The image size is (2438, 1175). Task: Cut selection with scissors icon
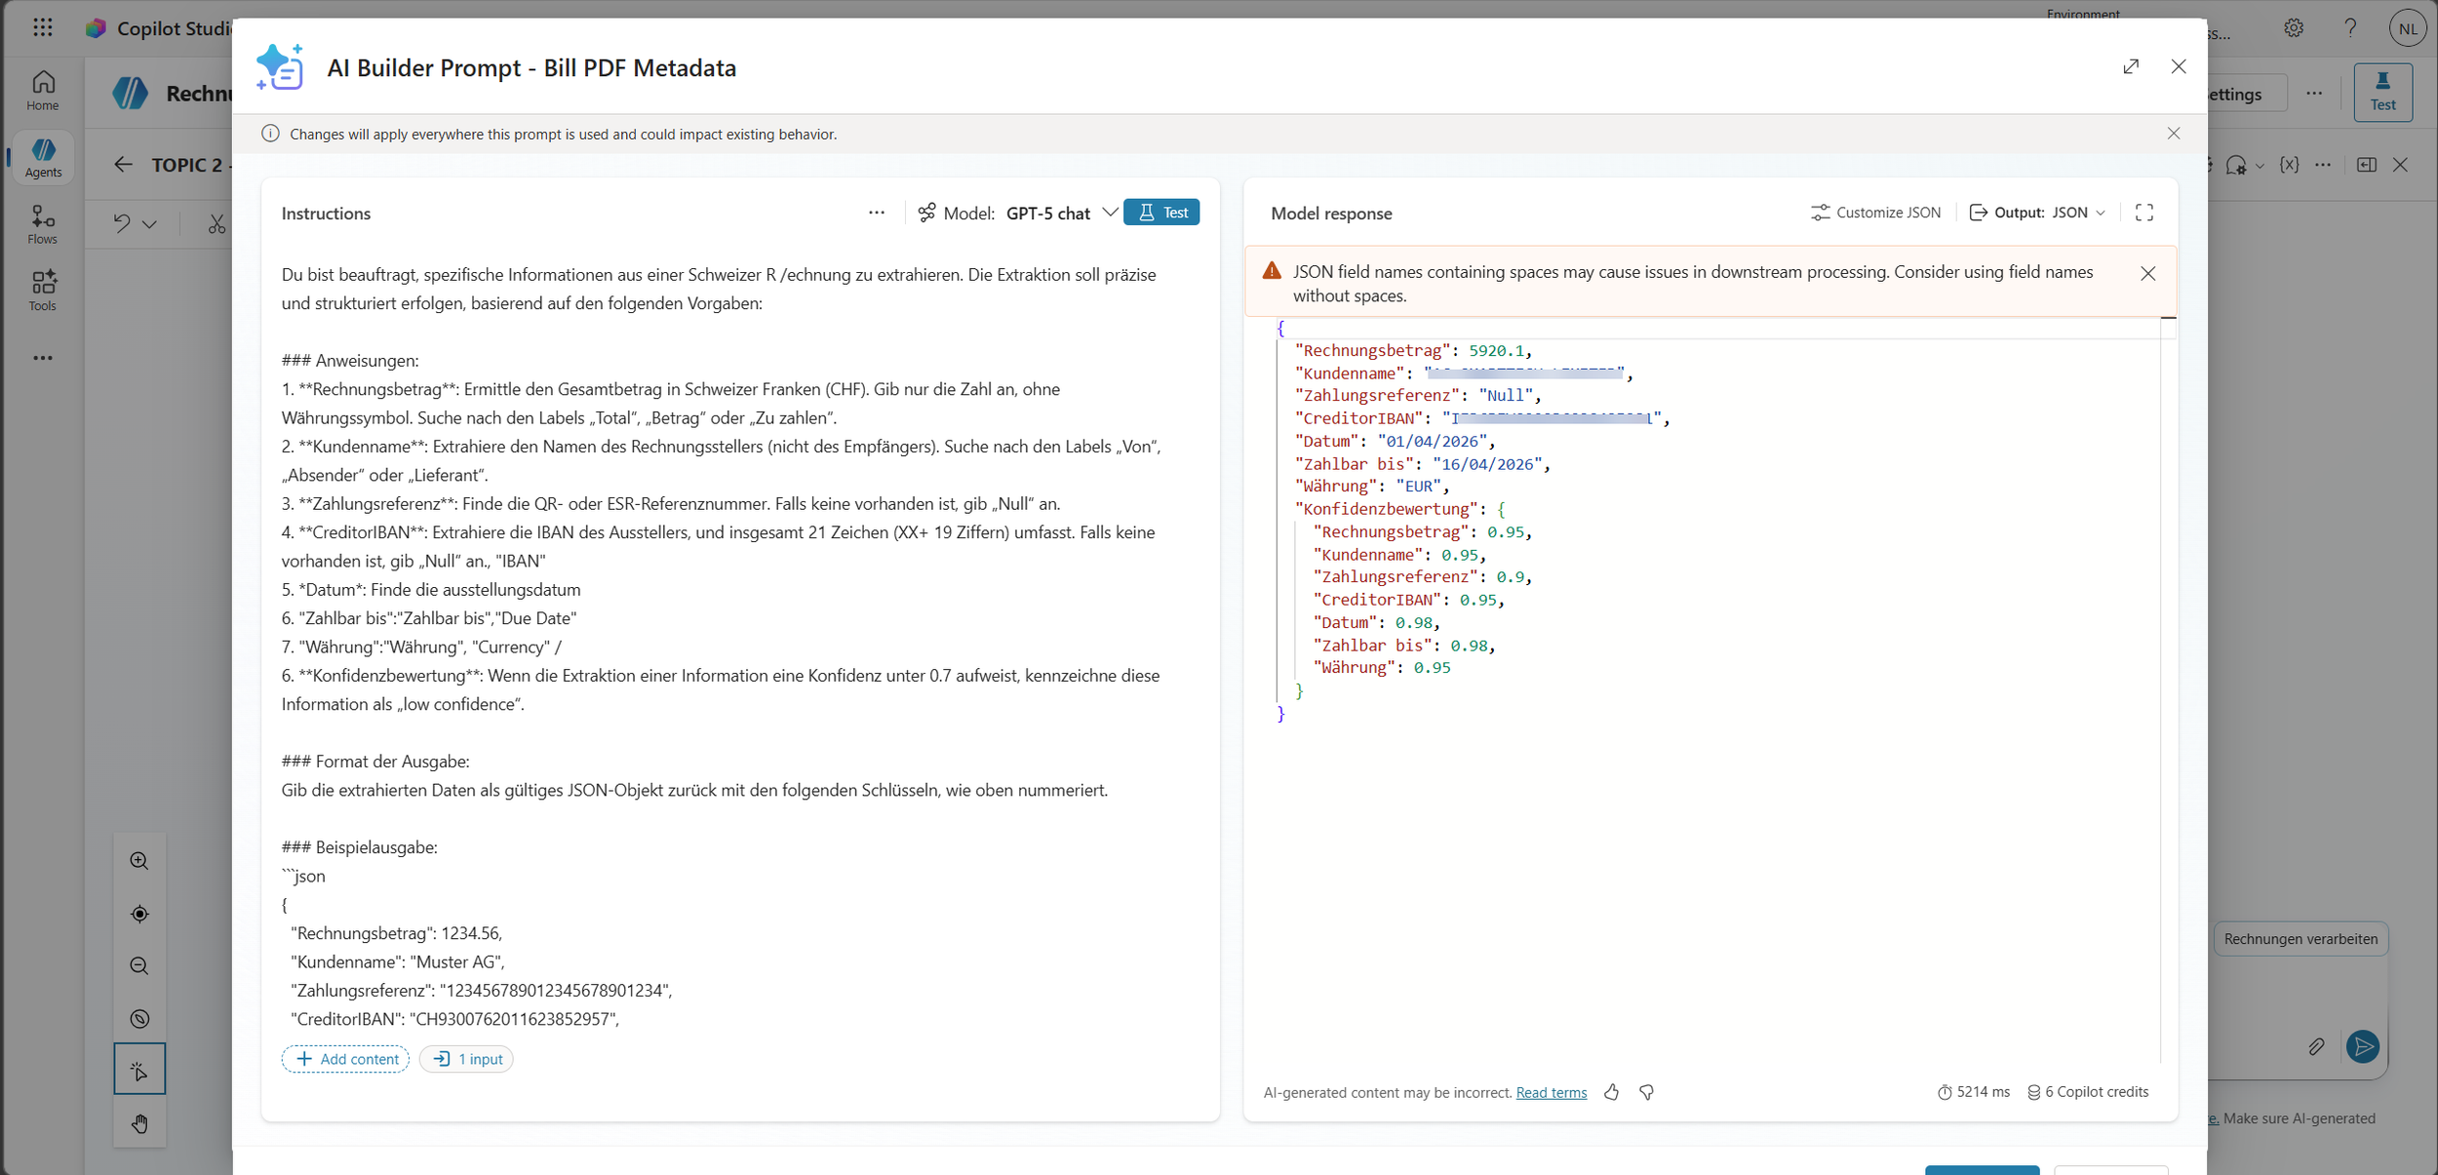[x=216, y=224]
